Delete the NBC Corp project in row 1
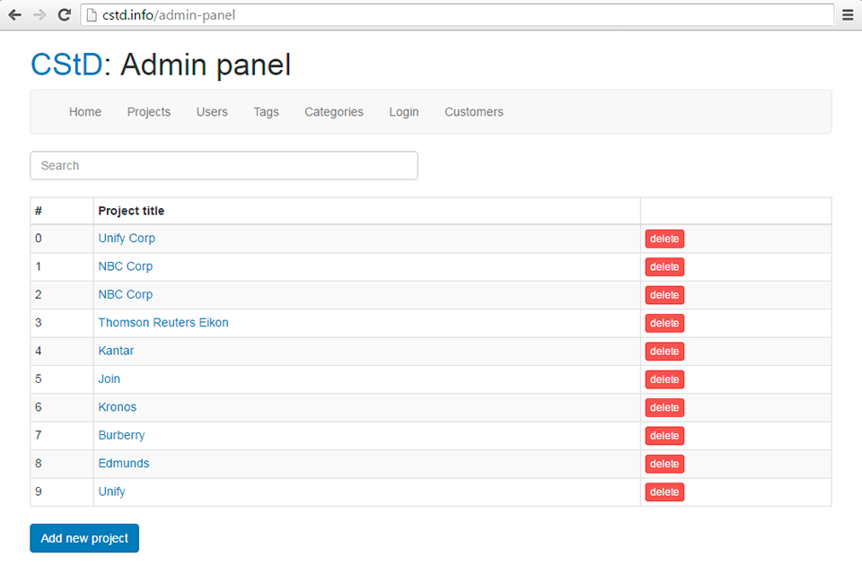Image resolution: width=862 pixels, height=574 pixels. (664, 267)
